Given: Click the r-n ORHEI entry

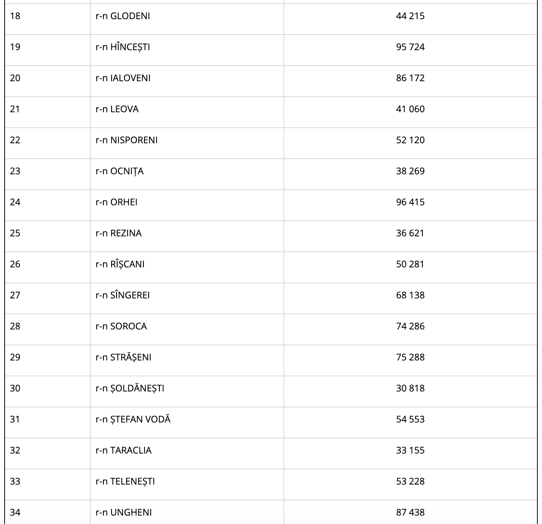Looking at the screenshot, I should (x=117, y=202).
